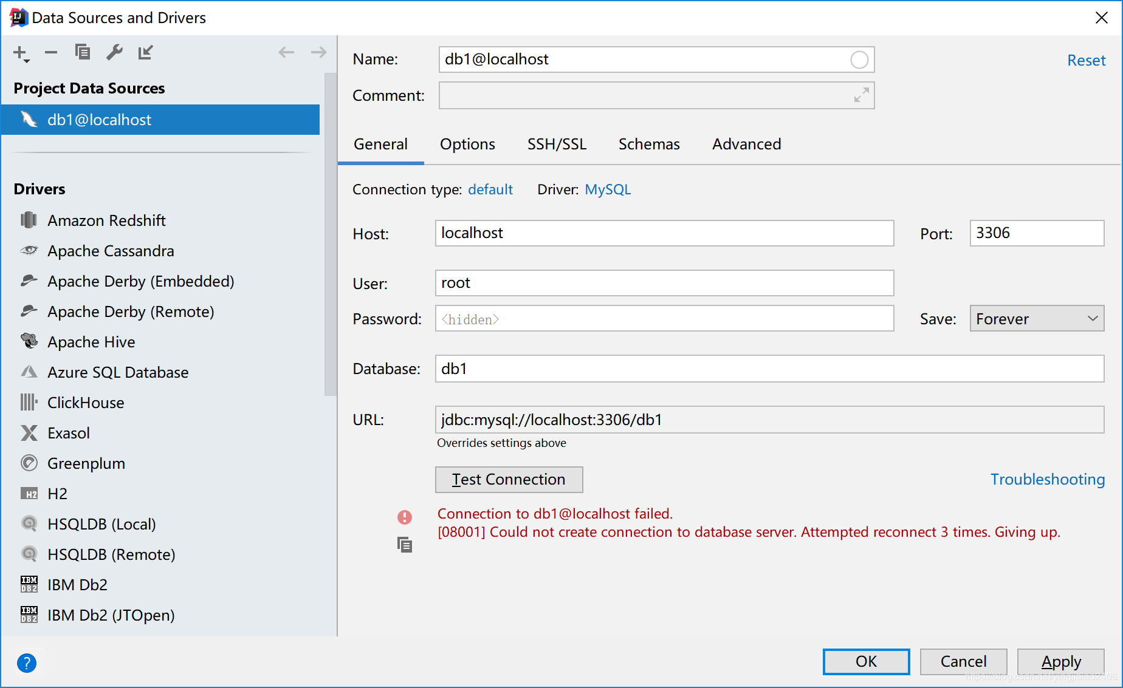Select the Apache Hive driver
This screenshot has width=1123, height=688.
point(160,342)
